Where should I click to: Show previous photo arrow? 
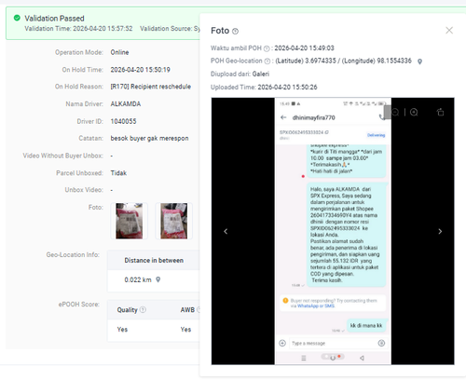(226, 231)
